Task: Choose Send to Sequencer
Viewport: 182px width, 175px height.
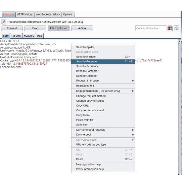Action: (x=103, y=66)
